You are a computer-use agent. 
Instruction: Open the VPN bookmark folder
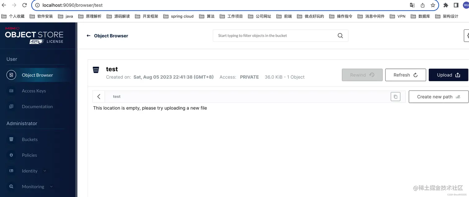point(398,16)
